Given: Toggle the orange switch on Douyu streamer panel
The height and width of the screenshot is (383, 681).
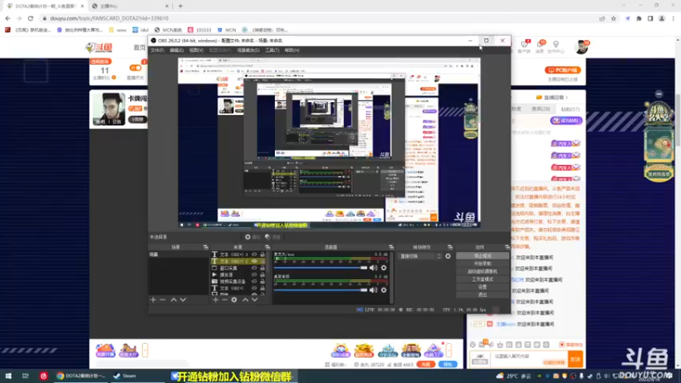Looking at the screenshot, I should coord(135,68).
